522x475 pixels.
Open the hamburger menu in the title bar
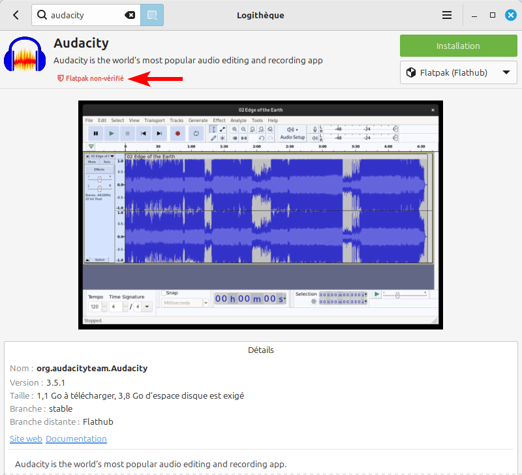(x=447, y=15)
